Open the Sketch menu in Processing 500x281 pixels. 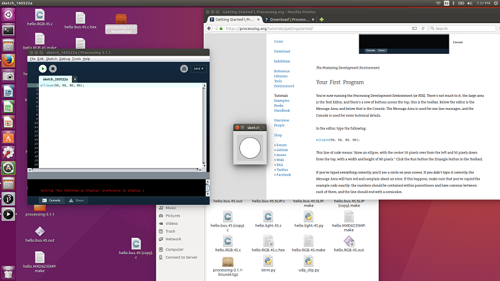point(52,59)
